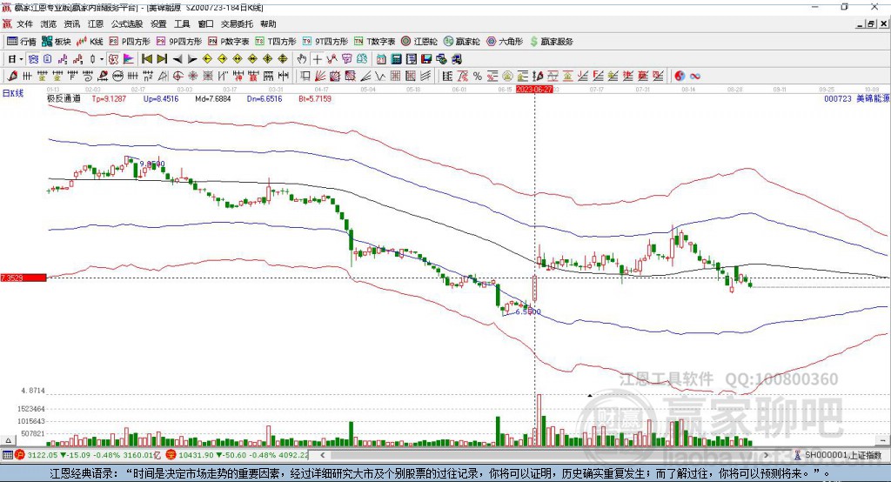This screenshot has width=891, height=482.
Task: Expand the candlestick style dropdown arrow
Action: pyautogui.click(x=102, y=59)
